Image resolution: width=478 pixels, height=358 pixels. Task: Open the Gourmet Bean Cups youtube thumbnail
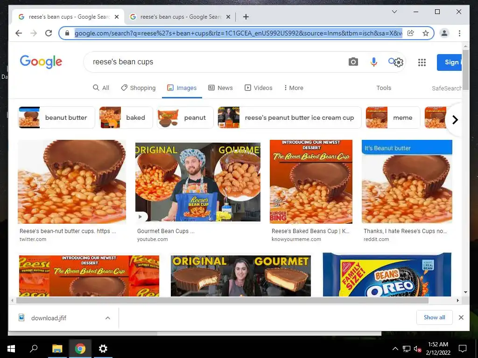click(198, 182)
